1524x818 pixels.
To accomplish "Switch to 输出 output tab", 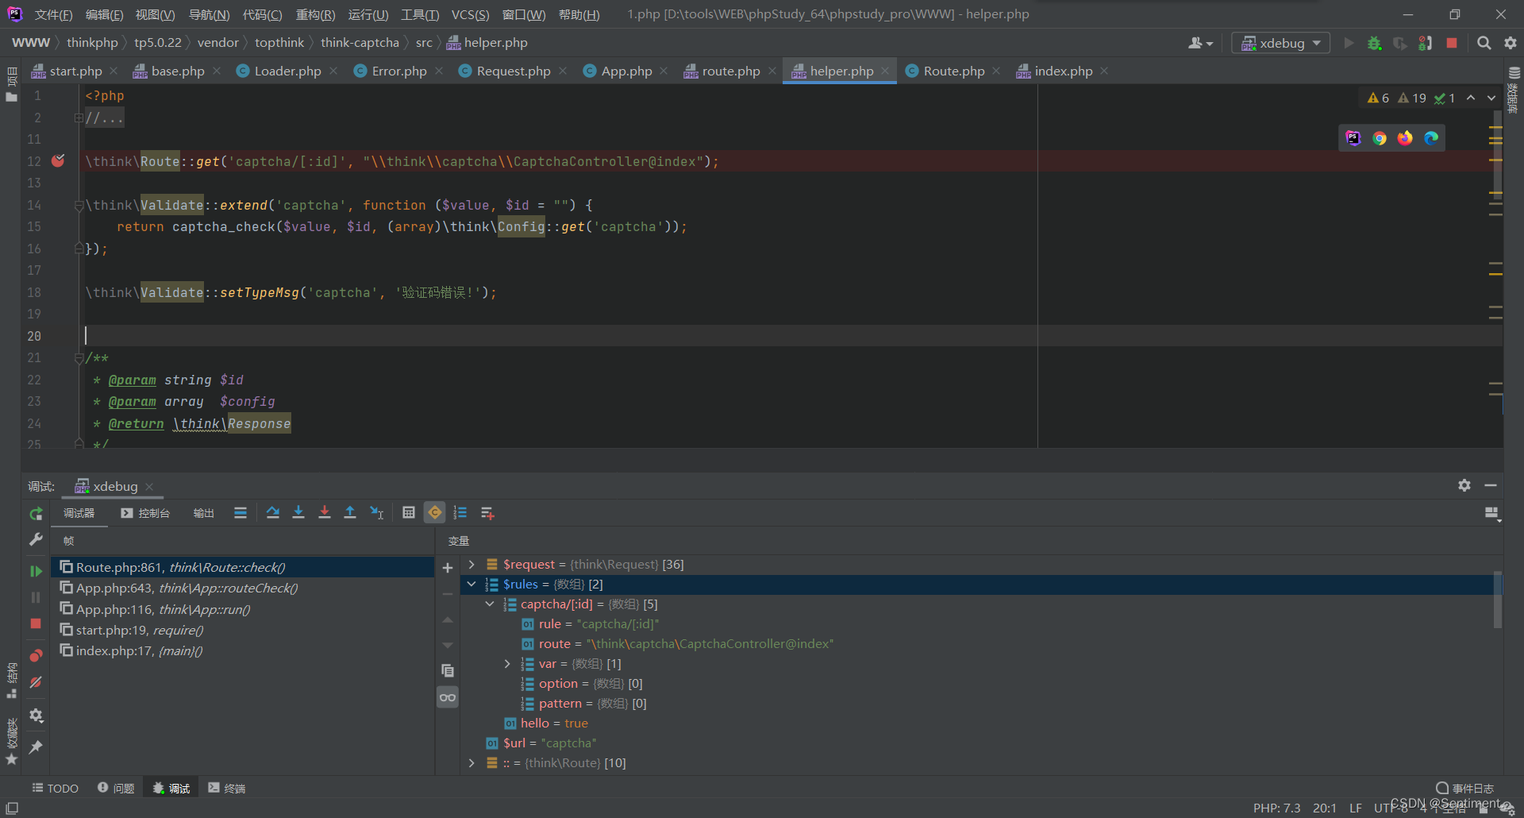I will coord(204,513).
